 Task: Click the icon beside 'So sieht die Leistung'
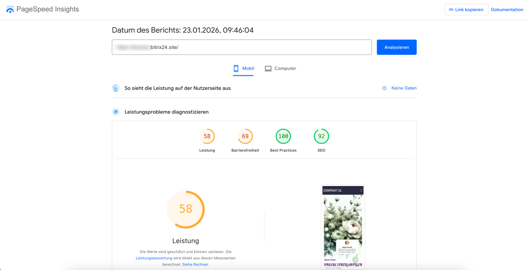pos(116,88)
